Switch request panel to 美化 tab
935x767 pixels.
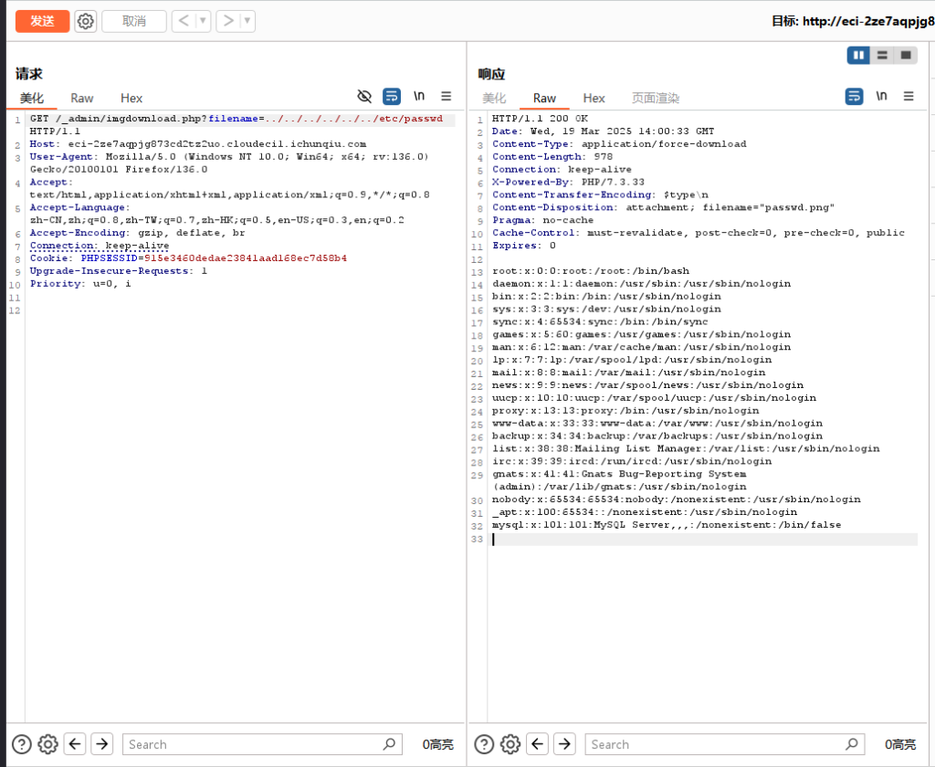32,98
